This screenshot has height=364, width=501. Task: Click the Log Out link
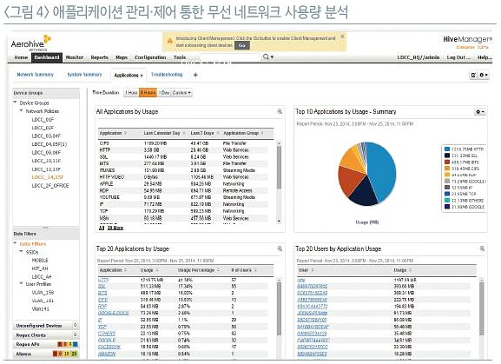[458, 57]
